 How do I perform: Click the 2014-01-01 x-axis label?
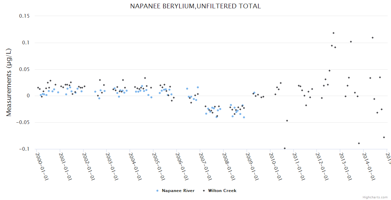369,167
